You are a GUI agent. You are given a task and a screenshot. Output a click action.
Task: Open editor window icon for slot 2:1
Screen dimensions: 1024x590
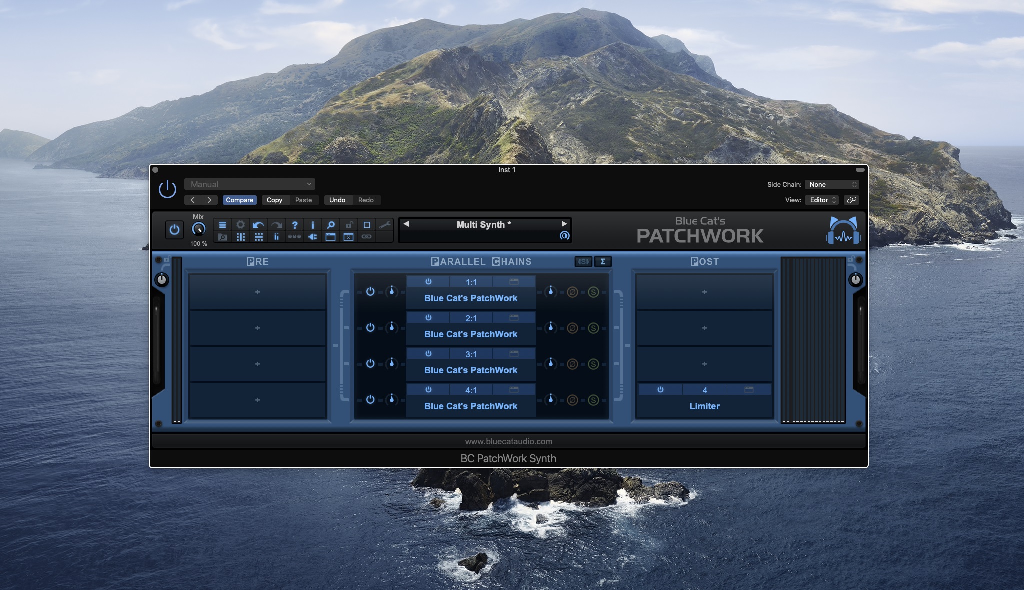[x=514, y=318]
